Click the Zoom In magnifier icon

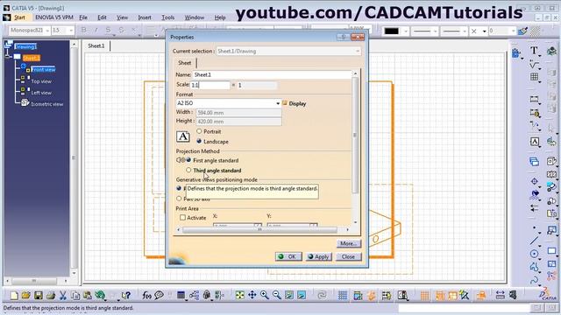click(x=265, y=295)
